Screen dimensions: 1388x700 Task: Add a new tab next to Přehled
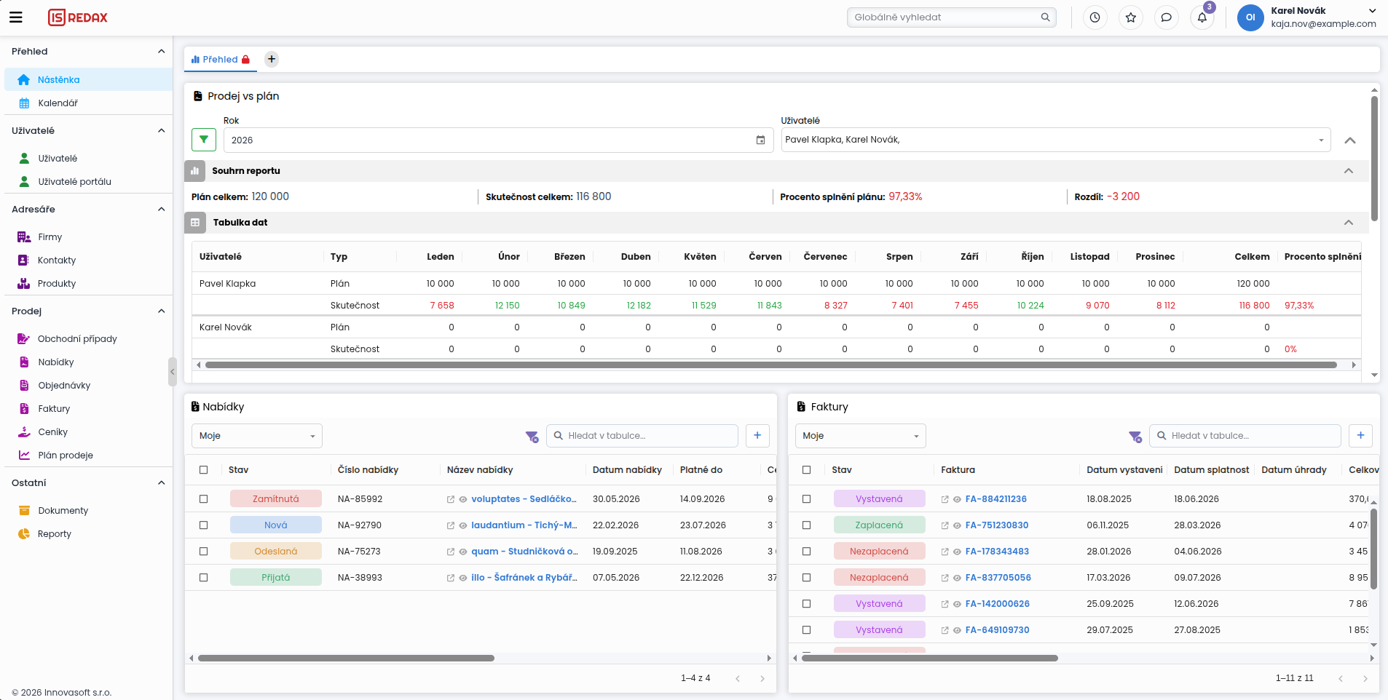271,60
